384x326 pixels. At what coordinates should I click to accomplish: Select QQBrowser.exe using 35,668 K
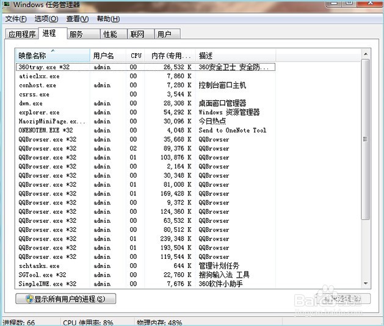point(145,139)
